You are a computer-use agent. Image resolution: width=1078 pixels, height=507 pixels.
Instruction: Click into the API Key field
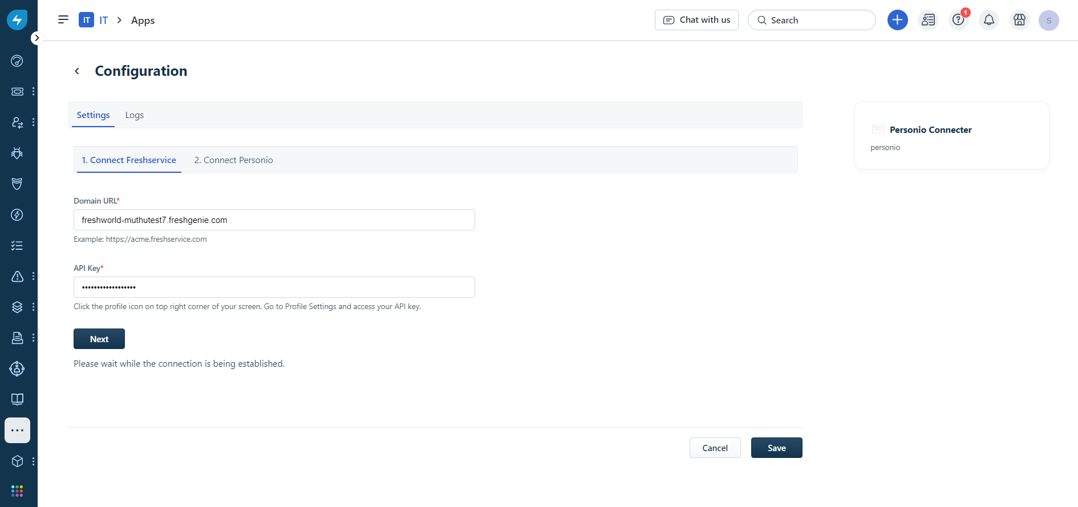[274, 287]
